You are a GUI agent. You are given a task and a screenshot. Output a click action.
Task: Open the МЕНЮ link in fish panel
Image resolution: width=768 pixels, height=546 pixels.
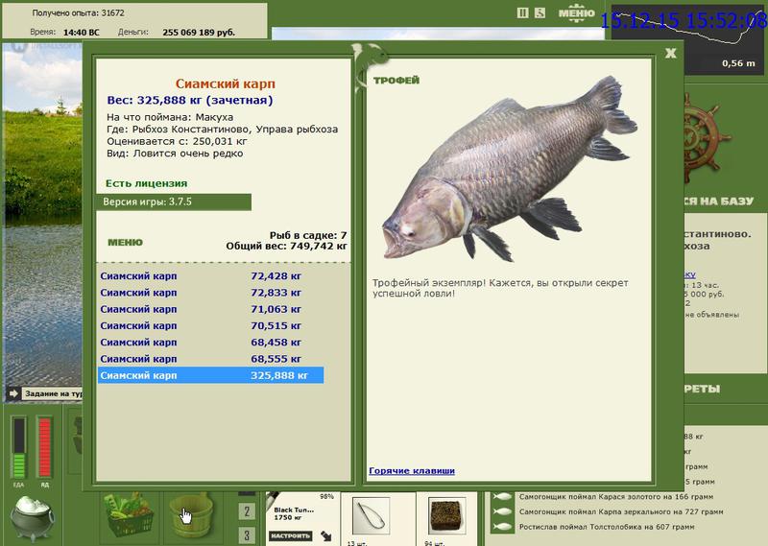pos(126,243)
